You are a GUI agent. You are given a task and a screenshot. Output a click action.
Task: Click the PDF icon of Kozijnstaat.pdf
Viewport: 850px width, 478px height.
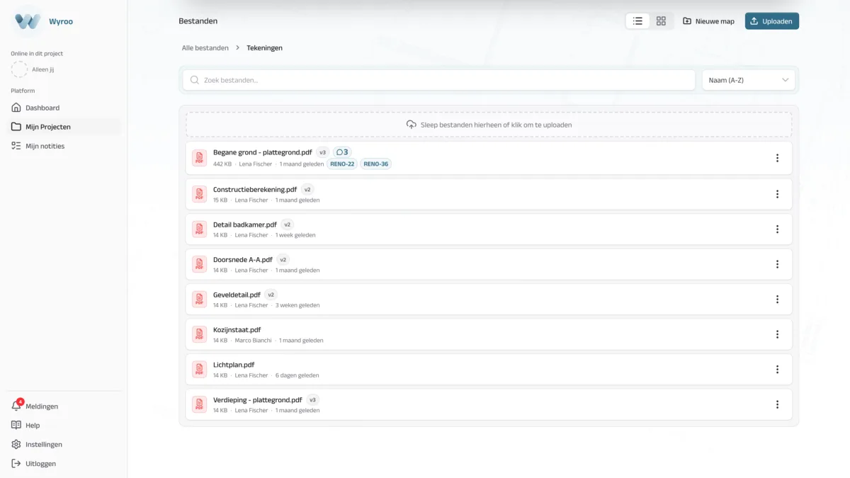click(200, 334)
